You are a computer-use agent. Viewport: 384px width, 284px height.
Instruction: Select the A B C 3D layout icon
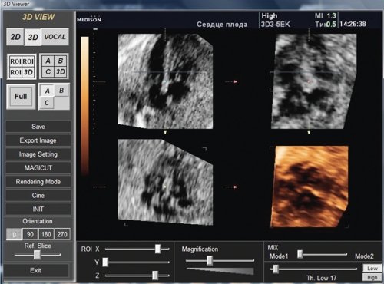(54, 67)
